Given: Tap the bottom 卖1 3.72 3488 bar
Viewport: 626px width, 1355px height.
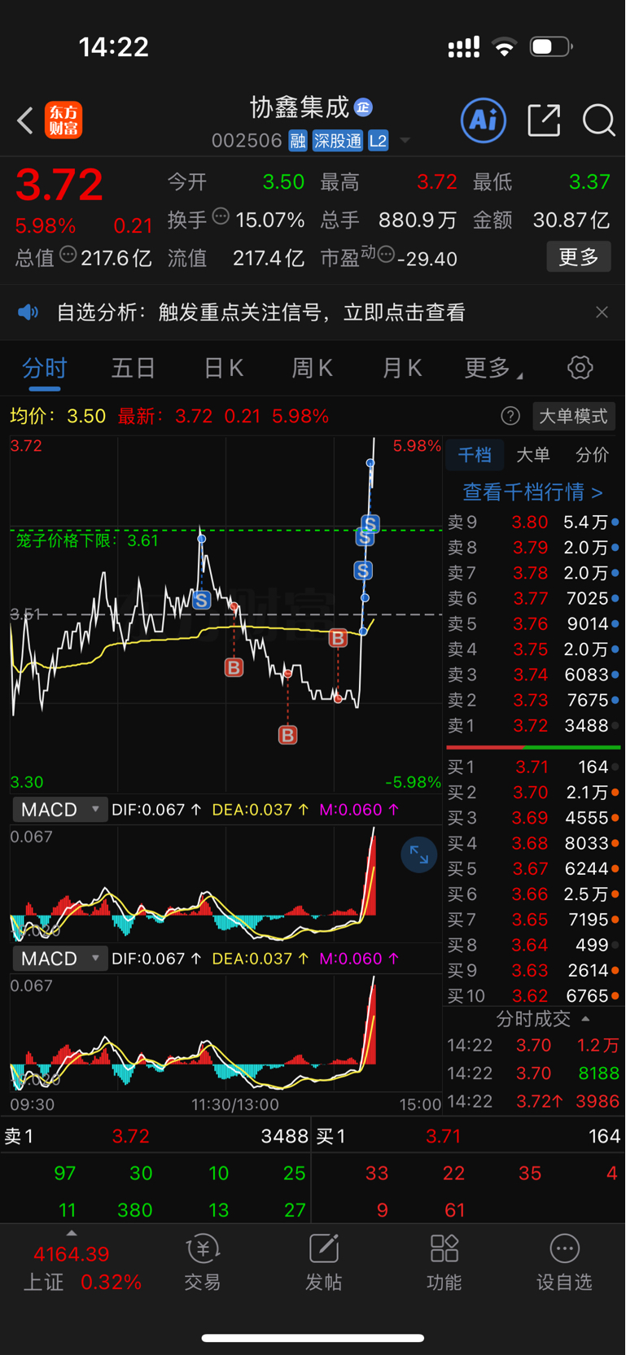Looking at the screenshot, I should pyautogui.click(x=155, y=1136).
